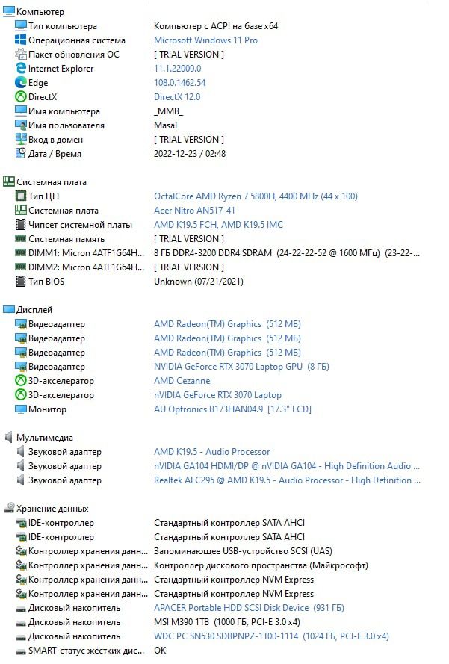Select the date value 2022-12-23 / 02:48

[190, 154]
